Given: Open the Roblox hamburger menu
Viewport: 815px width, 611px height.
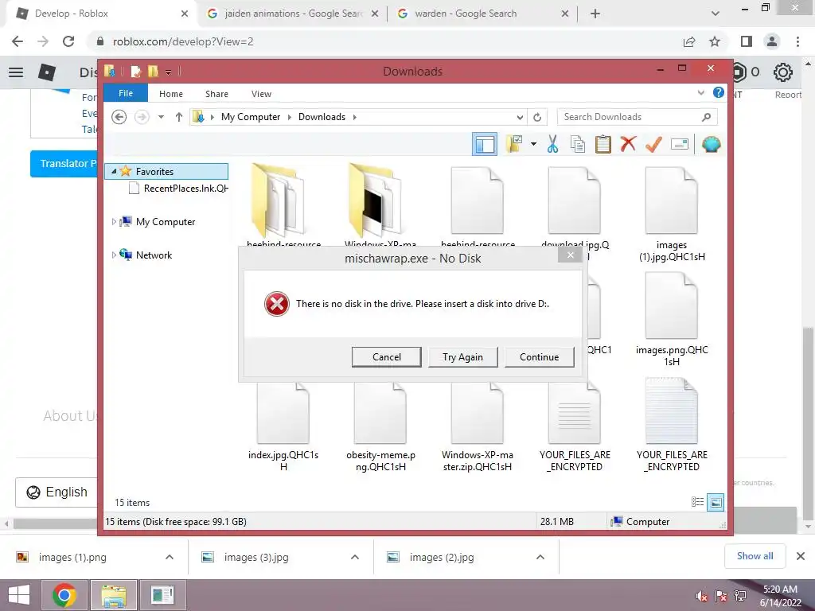Looking at the screenshot, I should pos(16,72).
